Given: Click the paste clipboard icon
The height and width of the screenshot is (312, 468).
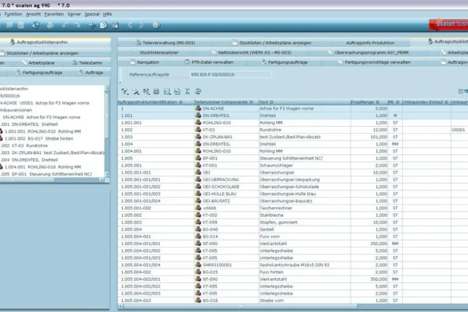Looking at the screenshot, I should (x=115, y=25).
